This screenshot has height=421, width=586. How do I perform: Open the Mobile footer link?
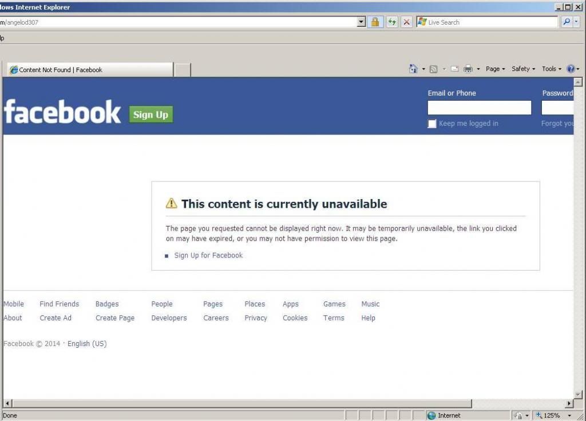pyautogui.click(x=14, y=304)
